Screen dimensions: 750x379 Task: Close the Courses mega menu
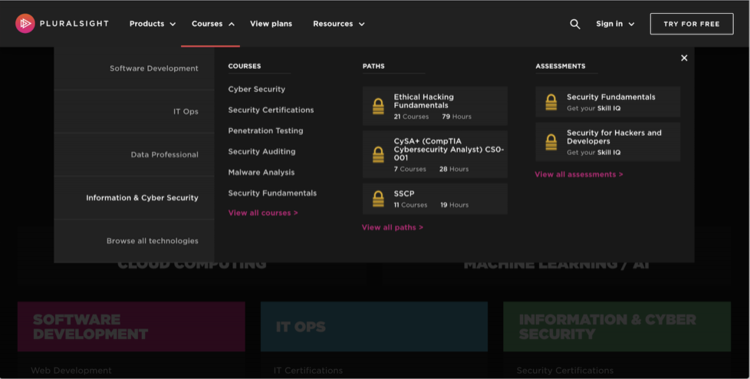(684, 58)
